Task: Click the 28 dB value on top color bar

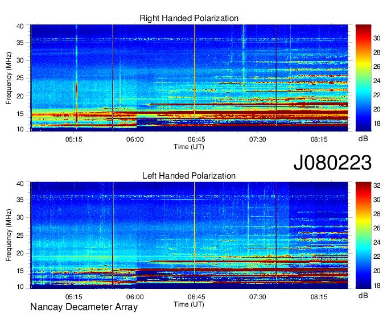Action: 377,52
